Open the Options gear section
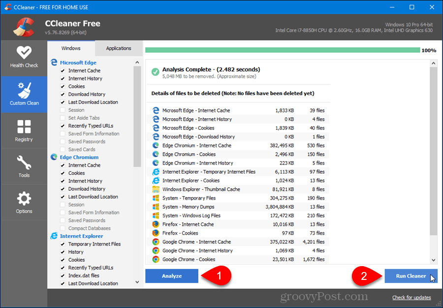The image size is (443, 308). pos(24,203)
